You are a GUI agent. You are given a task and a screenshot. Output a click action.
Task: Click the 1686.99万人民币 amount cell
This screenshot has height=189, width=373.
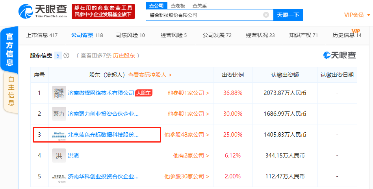[285, 114]
